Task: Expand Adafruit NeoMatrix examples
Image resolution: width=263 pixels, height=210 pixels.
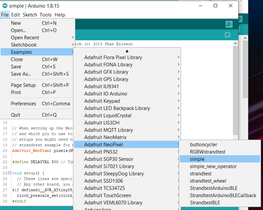Action: coord(127,137)
